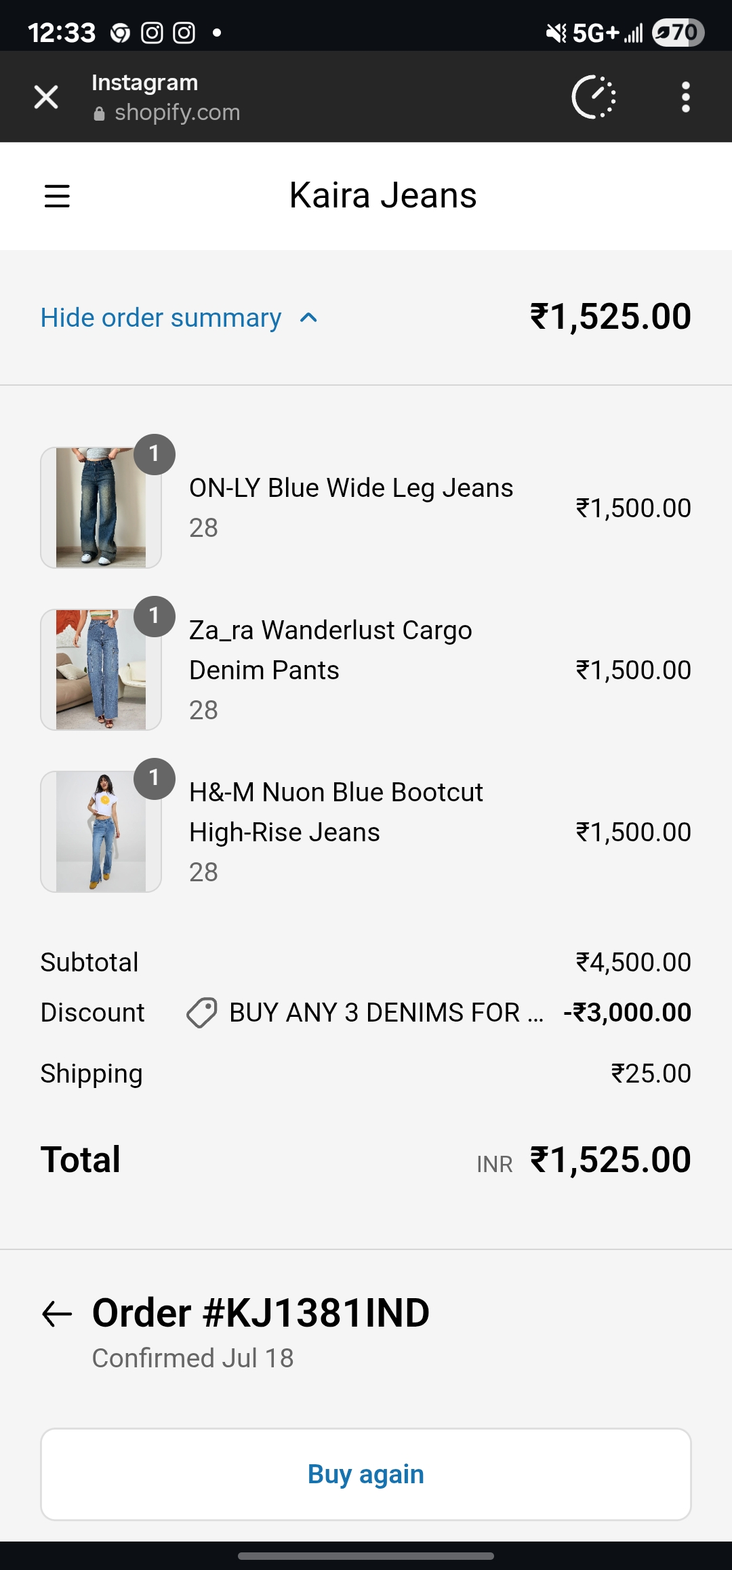Tap the Order #KJ1381IND heading
Screen dimensions: 732x1570
point(261,1312)
